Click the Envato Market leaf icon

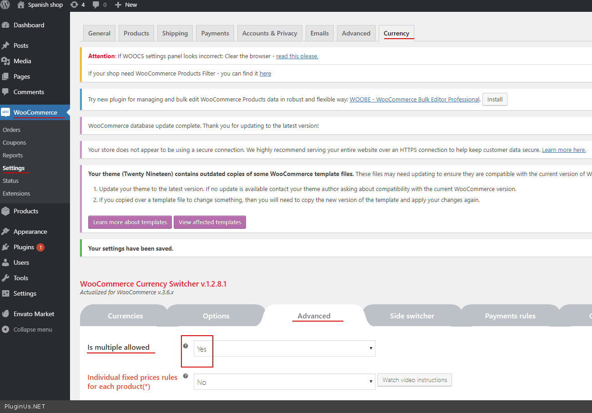pos(5,314)
